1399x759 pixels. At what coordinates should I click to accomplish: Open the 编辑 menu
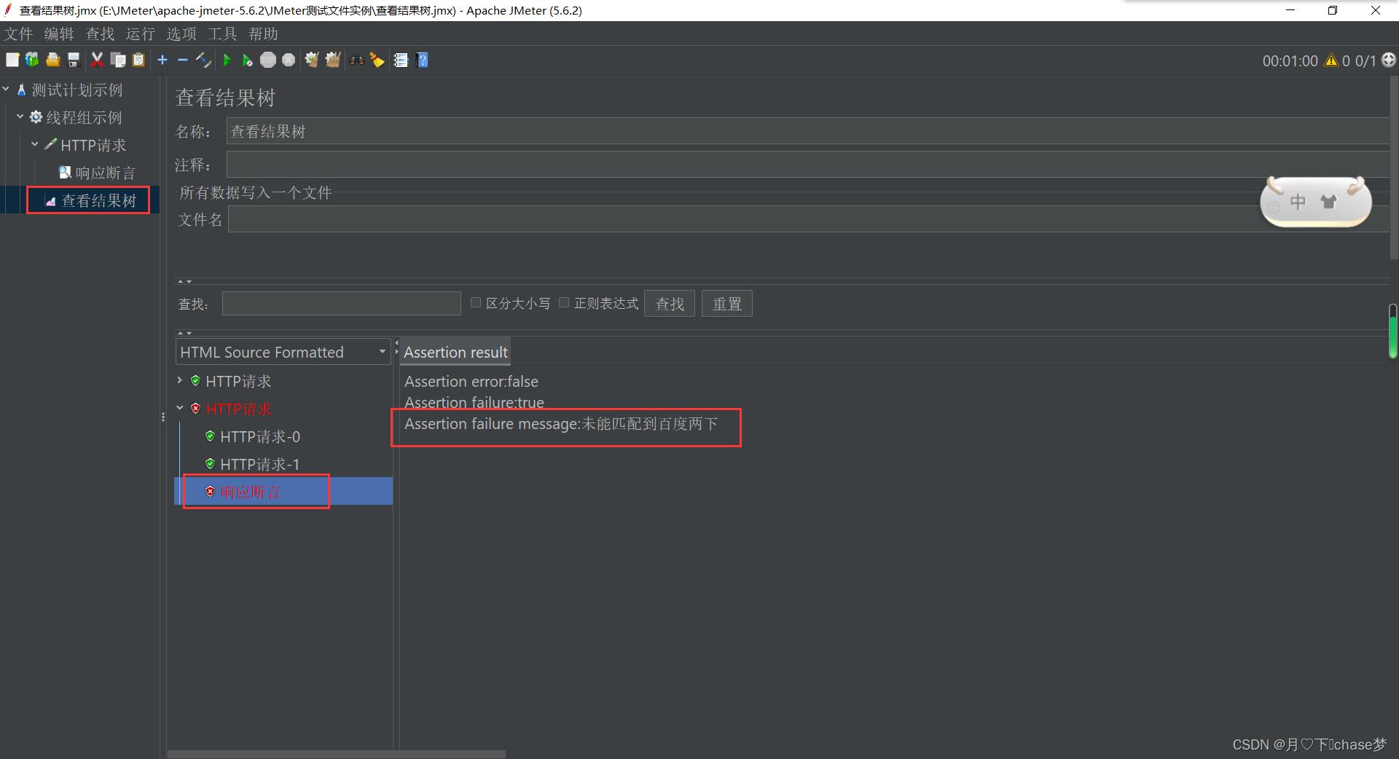coord(59,34)
